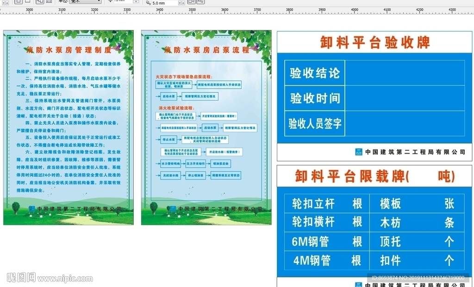Screen dimensions: 474x287
Task: Set page size for current page only
Action: coord(49,2)
